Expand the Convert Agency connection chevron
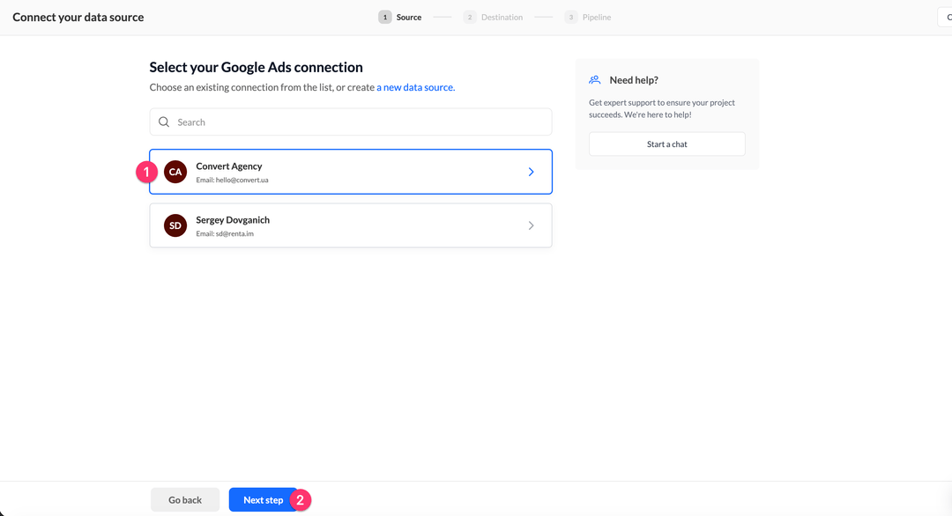The width and height of the screenshot is (952, 516). pyautogui.click(x=532, y=172)
